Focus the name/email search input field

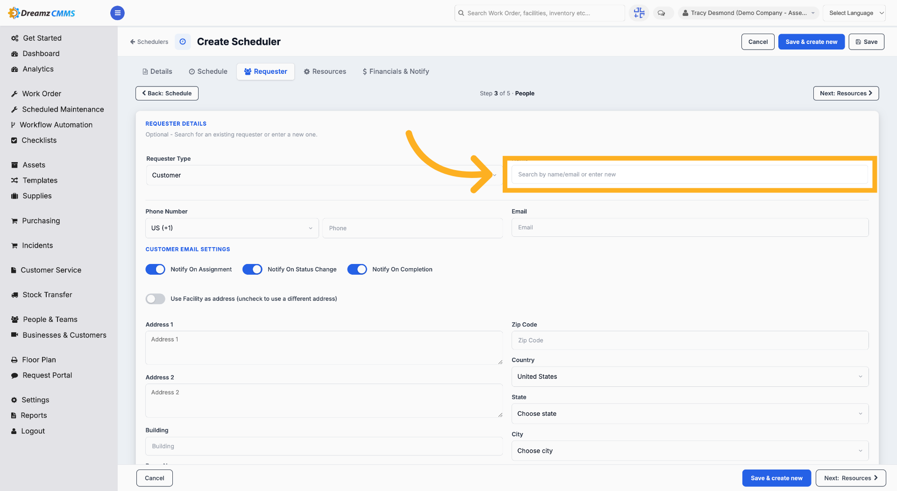coord(690,174)
